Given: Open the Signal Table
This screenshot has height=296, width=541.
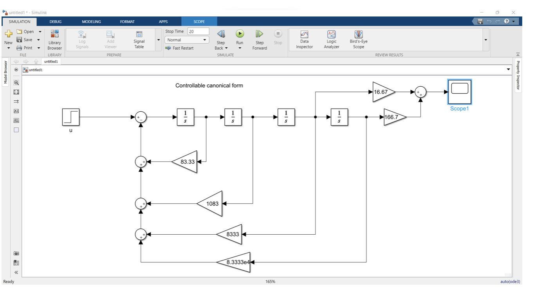Looking at the screenshot, I should click(x=139, y=39).
